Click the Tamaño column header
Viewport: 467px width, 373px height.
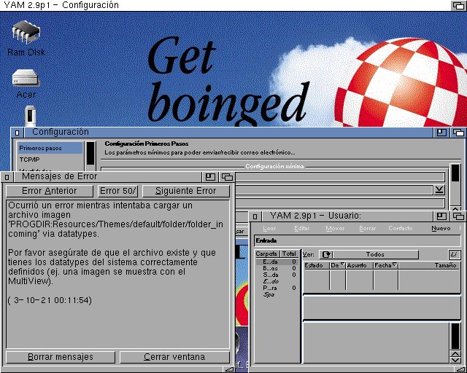[x=430, y=266]
